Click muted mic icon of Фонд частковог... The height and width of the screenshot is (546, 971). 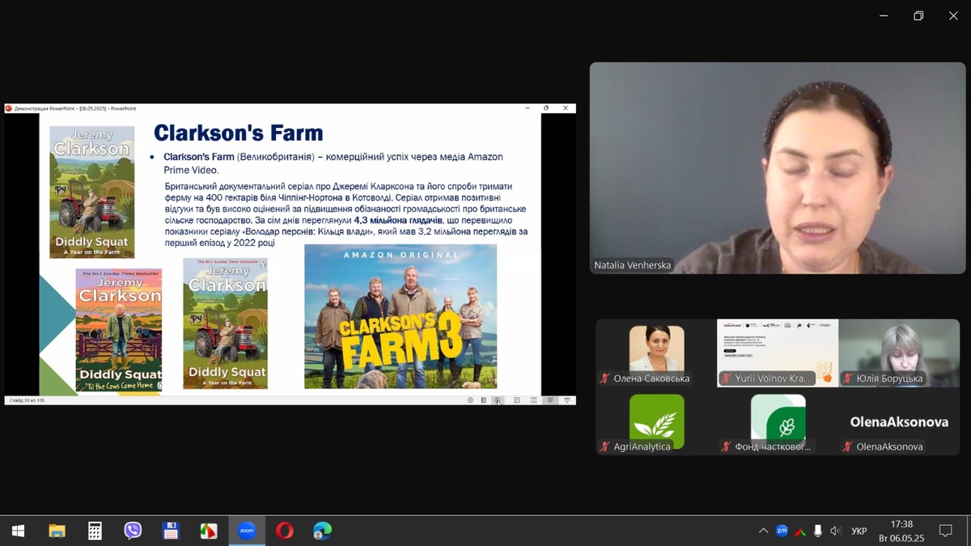[726, 447]
